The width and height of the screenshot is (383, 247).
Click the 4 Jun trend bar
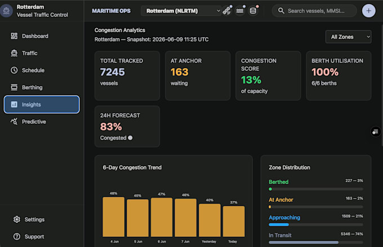pos(114,217)
